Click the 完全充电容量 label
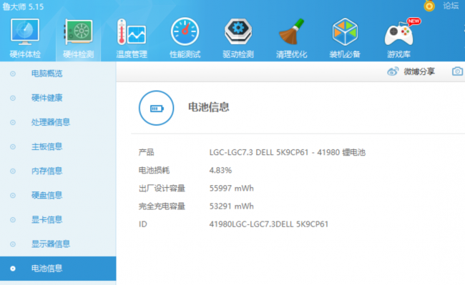The width and height of the screenshot is (465, 285). tap(162, 206)
